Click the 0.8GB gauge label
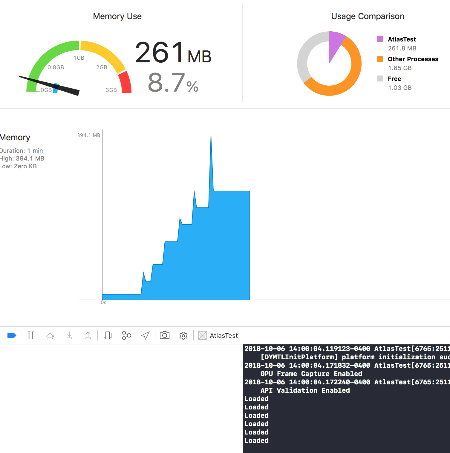 pos(56,67)
